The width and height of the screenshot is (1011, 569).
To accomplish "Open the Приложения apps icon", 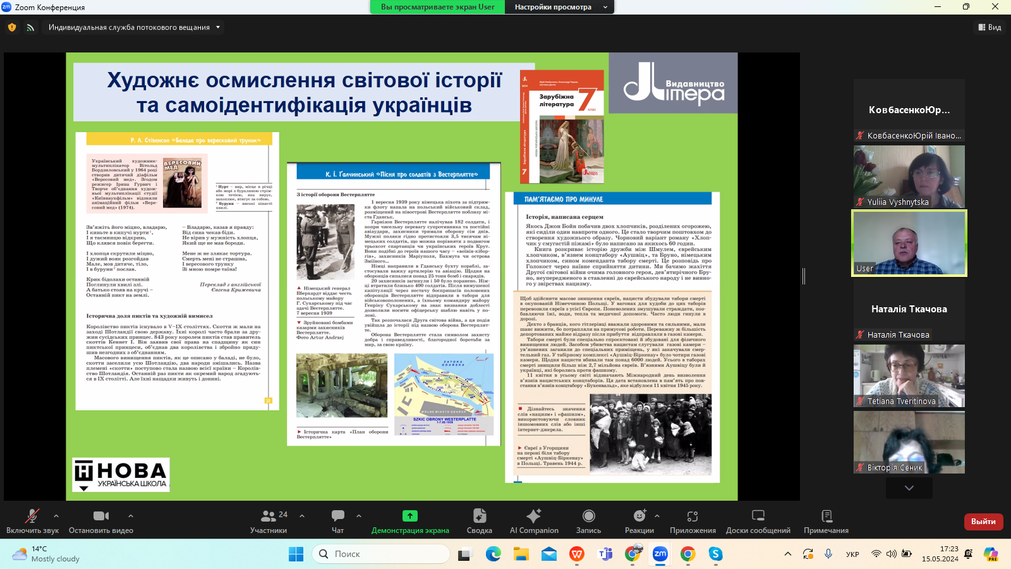I will pyautogui.click(x=693, y=517).
